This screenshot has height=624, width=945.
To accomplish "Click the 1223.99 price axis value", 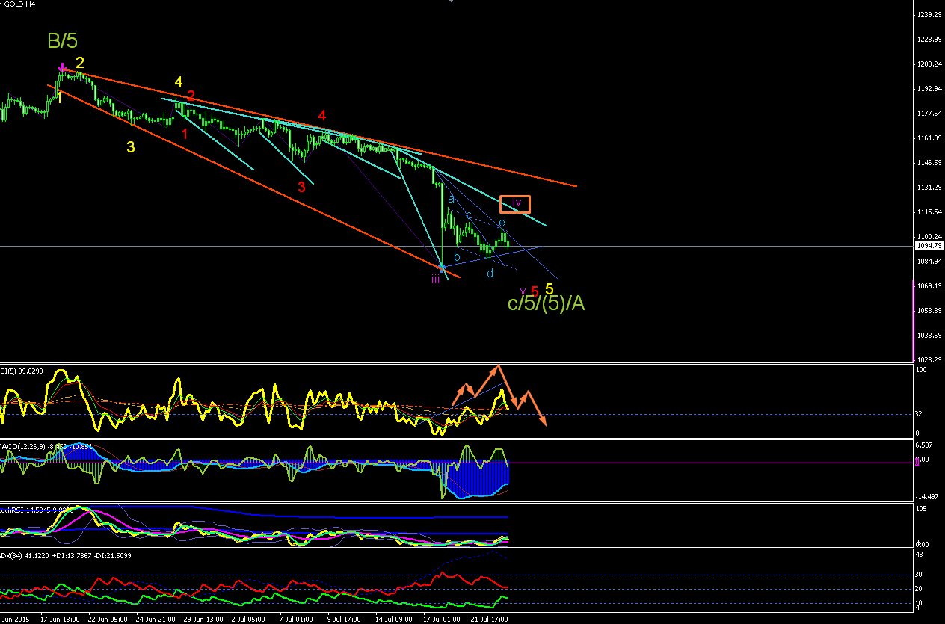I will 931,40.
